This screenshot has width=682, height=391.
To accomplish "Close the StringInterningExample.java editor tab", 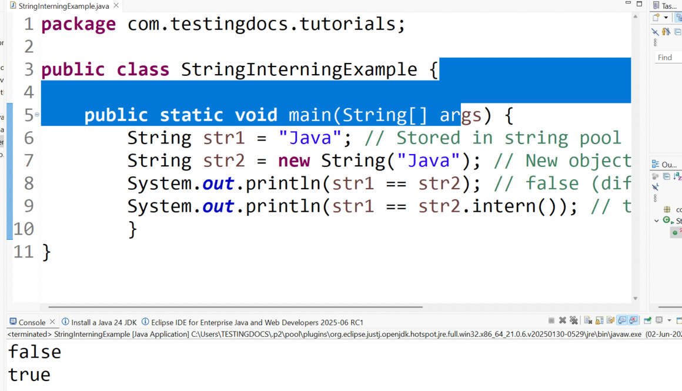I will pos(116,6).
